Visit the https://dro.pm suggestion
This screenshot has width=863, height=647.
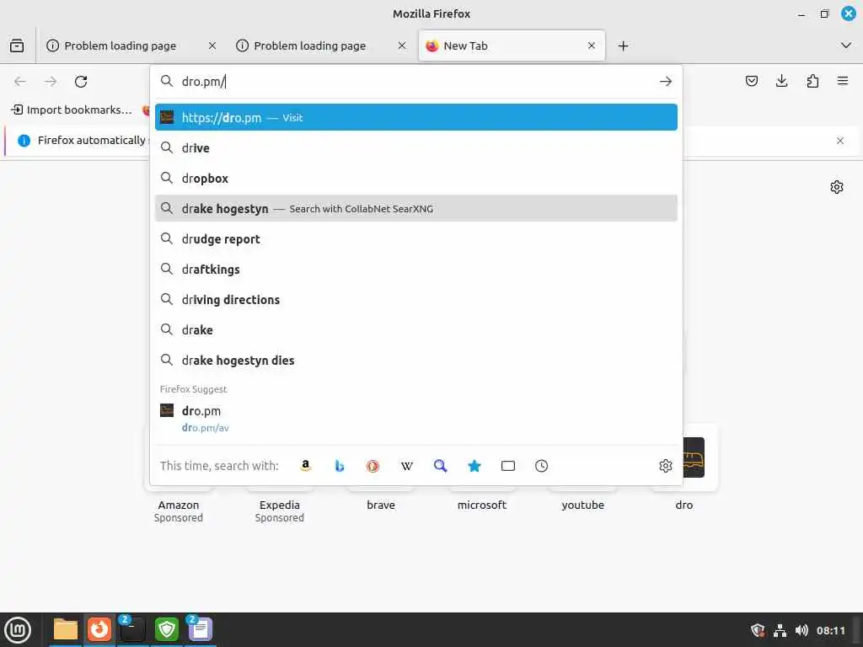tap(416, 117)
